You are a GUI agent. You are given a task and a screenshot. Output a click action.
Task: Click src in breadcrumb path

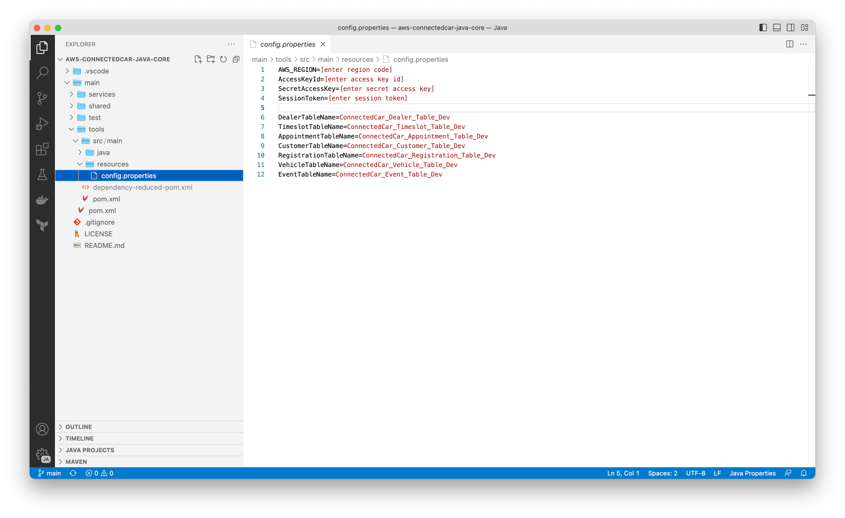pos(305,60)
